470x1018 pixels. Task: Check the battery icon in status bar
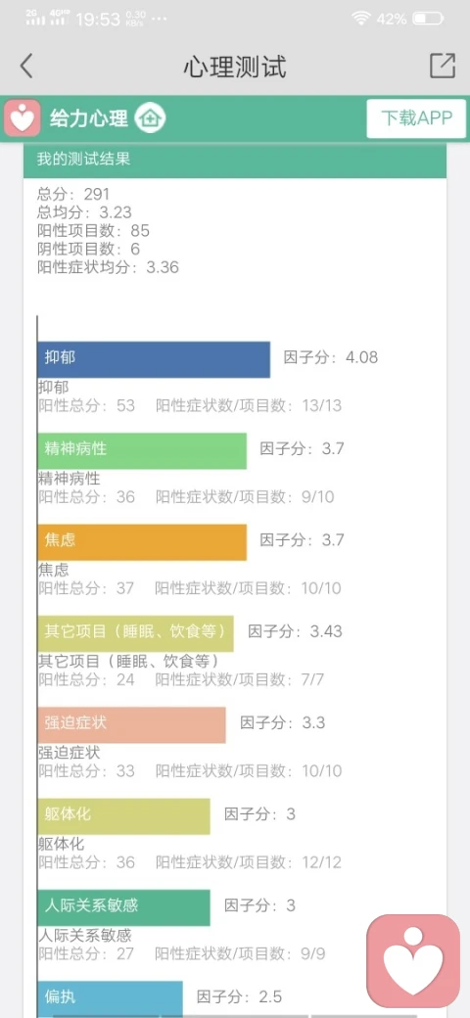[x=427, y=19]
